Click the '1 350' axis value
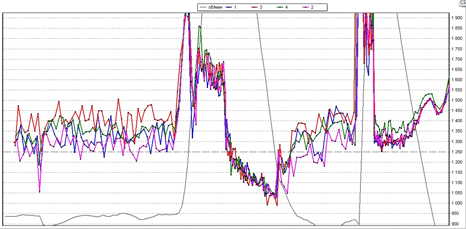This screenshot has height=229, width=466. pyautogui.click(x=457, y=131)
